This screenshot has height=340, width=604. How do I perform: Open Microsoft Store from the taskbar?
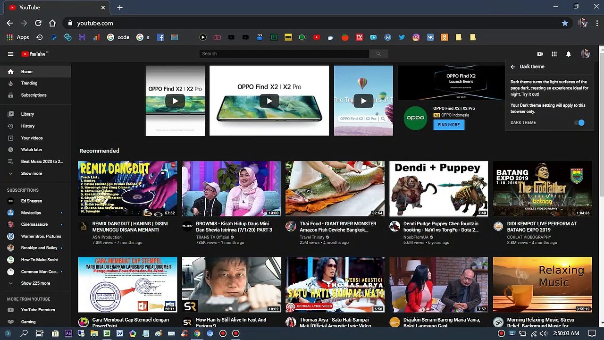pos(55,333)
